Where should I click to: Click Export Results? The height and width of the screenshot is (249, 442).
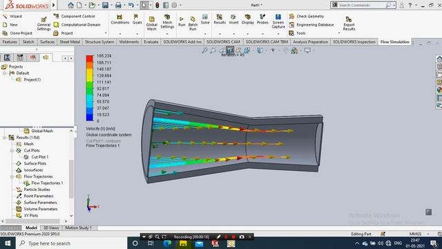[x=349, y=24]
